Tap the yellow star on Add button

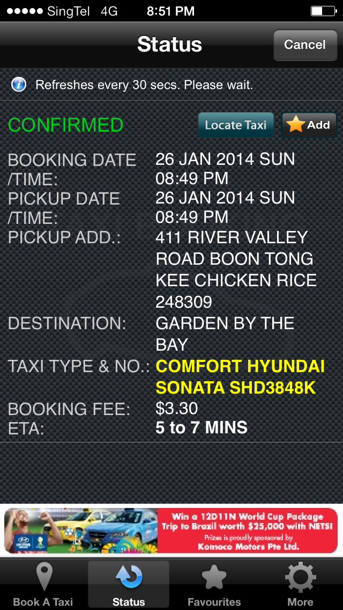[x=295, y=125]
